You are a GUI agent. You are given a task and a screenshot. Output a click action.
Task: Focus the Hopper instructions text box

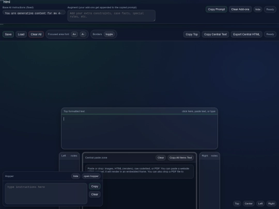(x=46, y=194)
